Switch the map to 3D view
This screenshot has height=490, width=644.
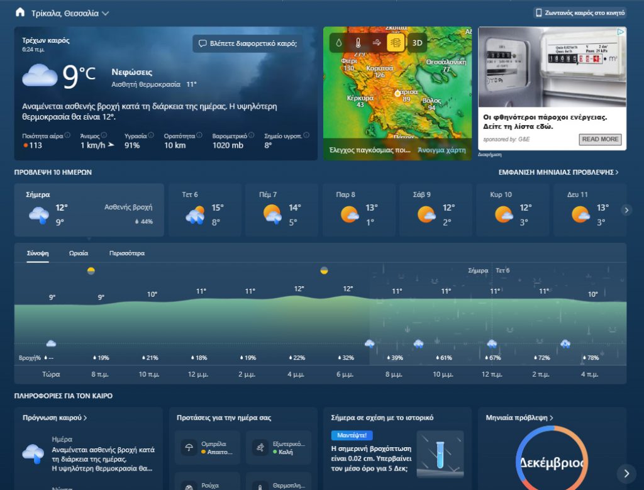416,43
